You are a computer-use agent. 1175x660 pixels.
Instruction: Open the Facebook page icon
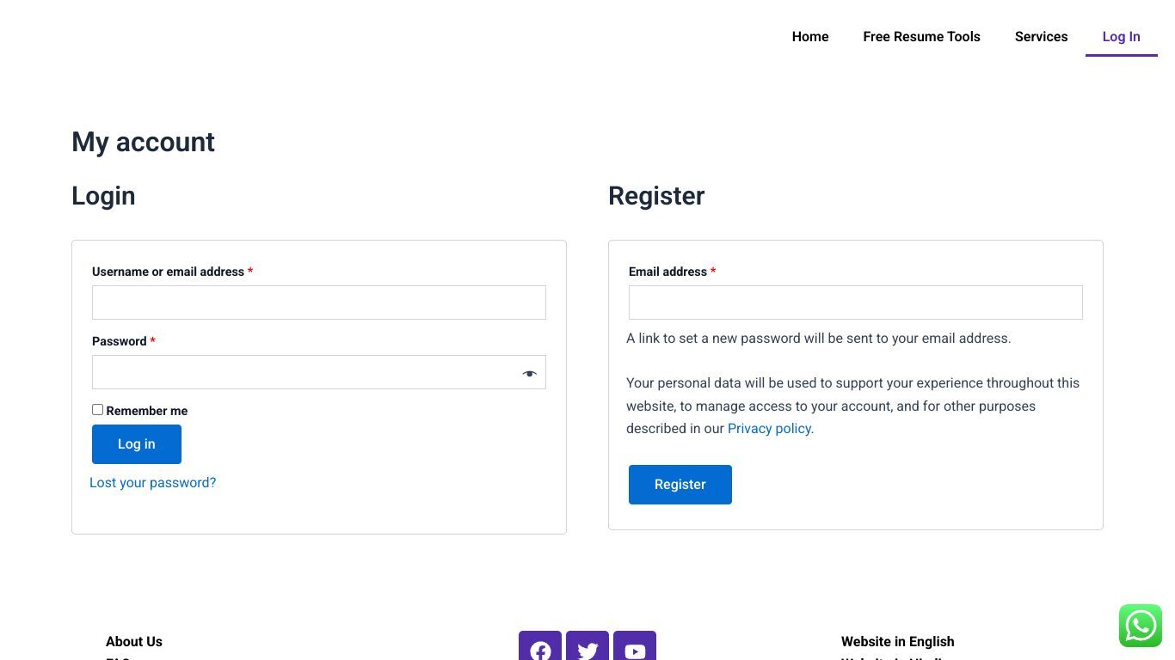click(540, 646)
